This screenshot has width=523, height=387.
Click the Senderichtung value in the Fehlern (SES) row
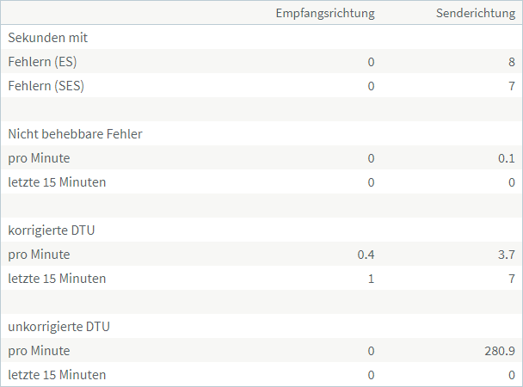point(511,86)
